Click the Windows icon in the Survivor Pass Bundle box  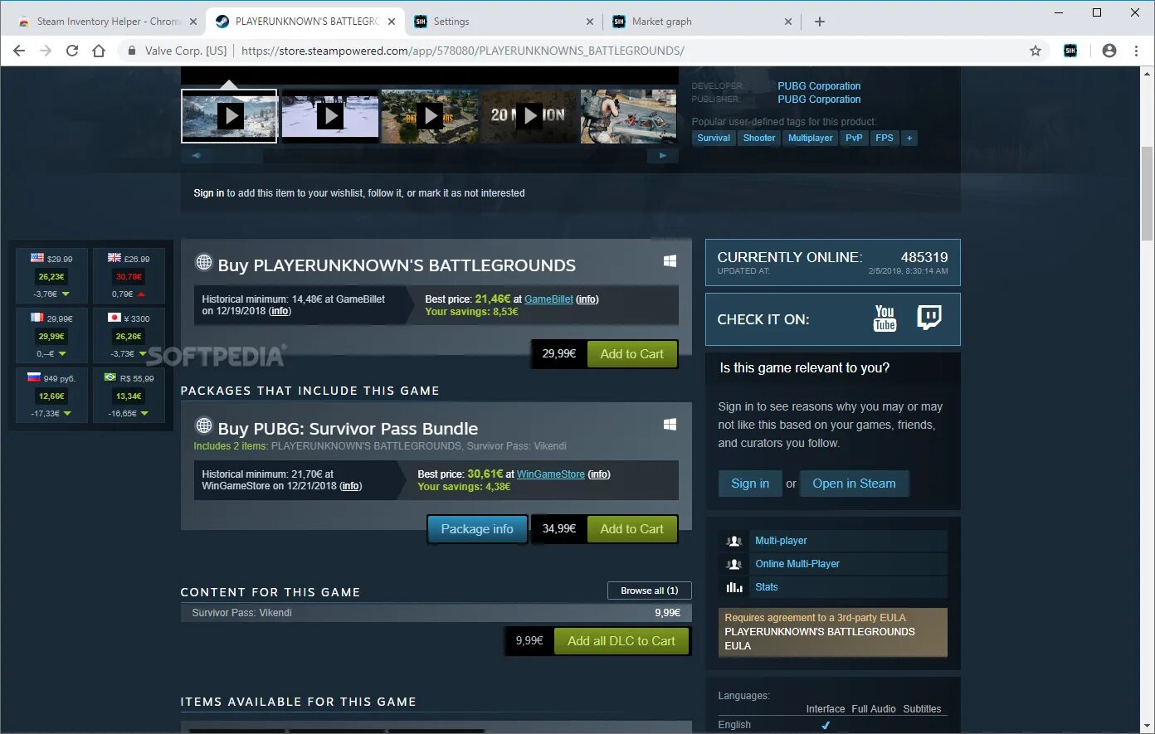670,425
